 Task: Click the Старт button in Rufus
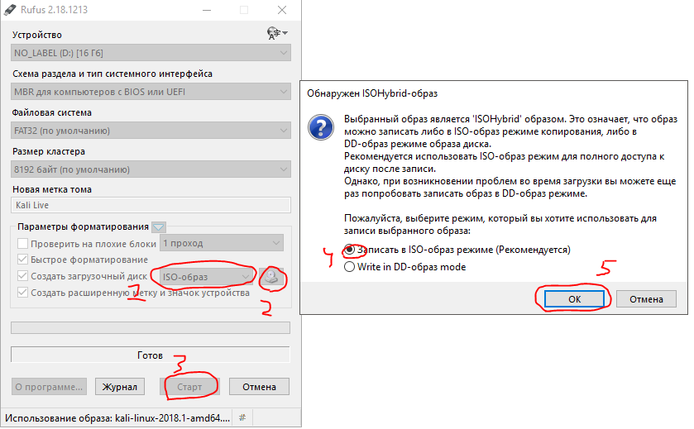[x=189, y=387]
